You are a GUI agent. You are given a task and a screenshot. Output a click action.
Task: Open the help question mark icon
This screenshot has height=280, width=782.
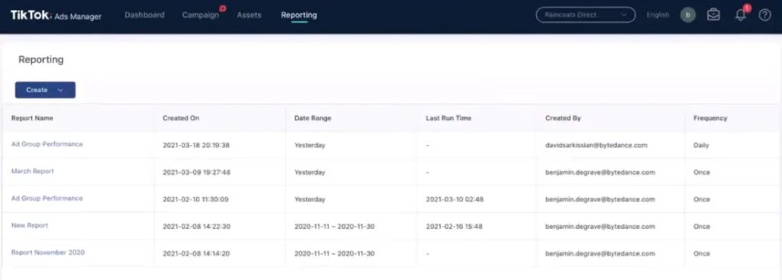tap(764, 15)
